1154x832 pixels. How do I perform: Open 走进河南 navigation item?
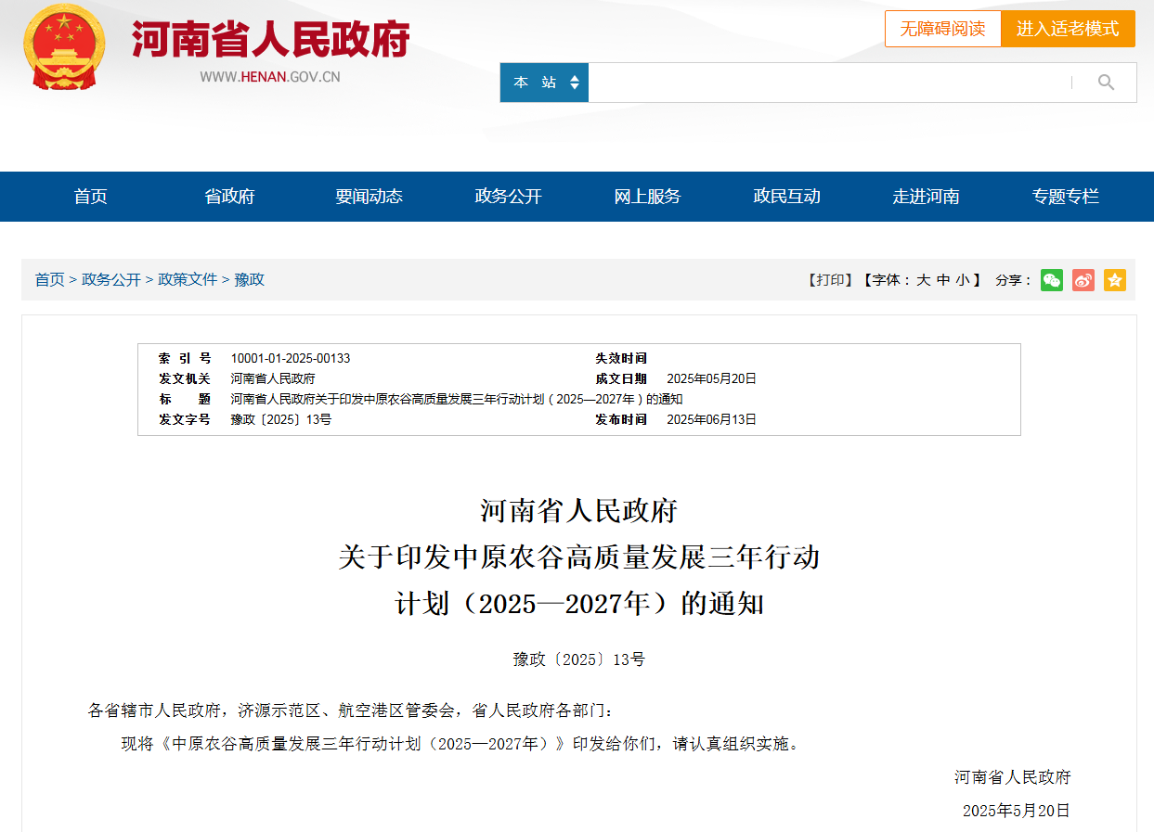click(926, 197)
